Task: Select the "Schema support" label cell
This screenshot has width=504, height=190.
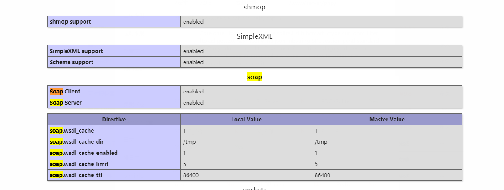Action: coord(114,62)
